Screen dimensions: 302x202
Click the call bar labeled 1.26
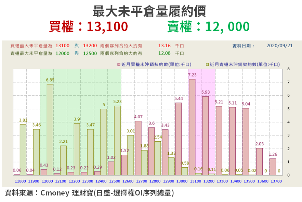coord(273,167)
